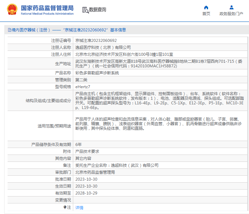The image size is (249, 214).
Task: Click the 型号规格 label
Action: click(63, 87)
